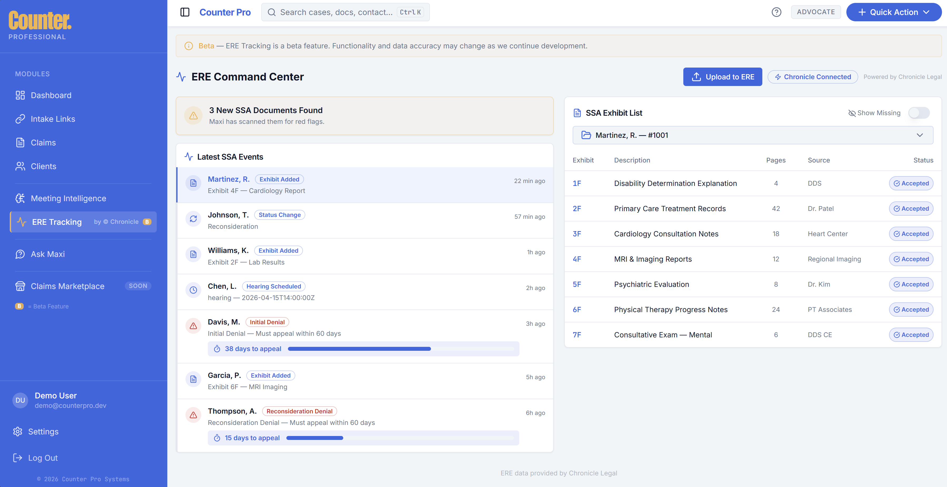Click the search cases input field
947x487 pixels.
(x=336, y=12)
